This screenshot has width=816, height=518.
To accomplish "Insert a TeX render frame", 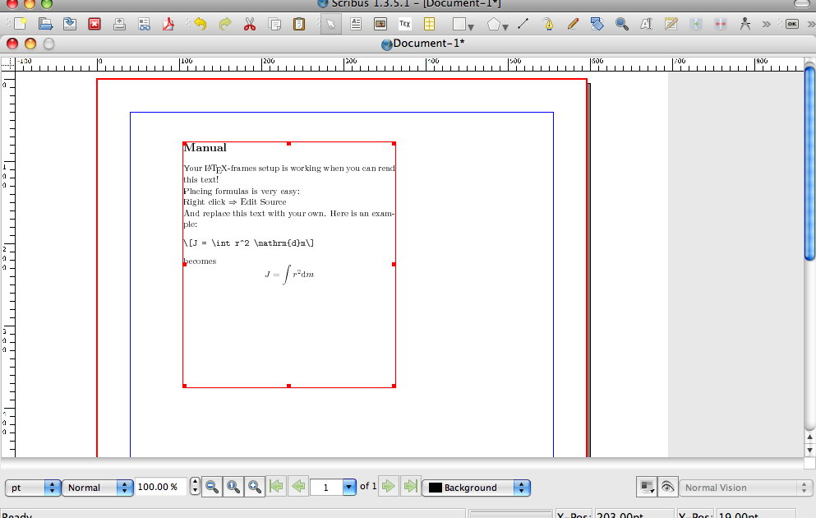I will pyautogui.click(x=405, y=24).
